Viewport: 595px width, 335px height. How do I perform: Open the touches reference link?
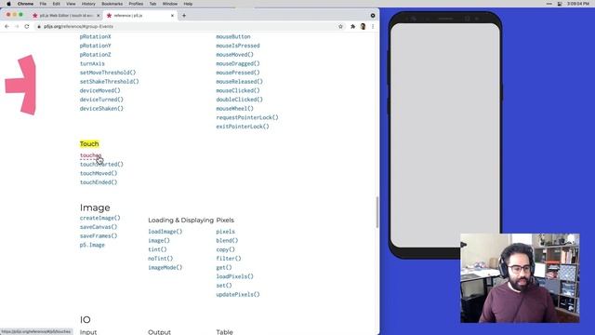pos(90,155)
